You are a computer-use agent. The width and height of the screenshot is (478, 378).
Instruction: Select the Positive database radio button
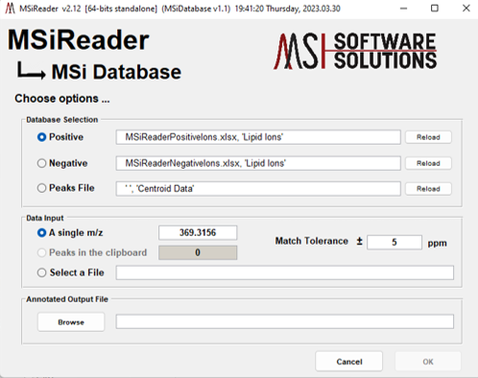(x=41, y=137)
